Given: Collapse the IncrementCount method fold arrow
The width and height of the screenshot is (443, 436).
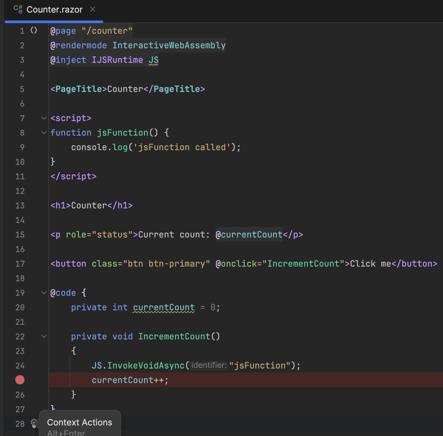Looking at the screenshot, I should coord(44,336).
